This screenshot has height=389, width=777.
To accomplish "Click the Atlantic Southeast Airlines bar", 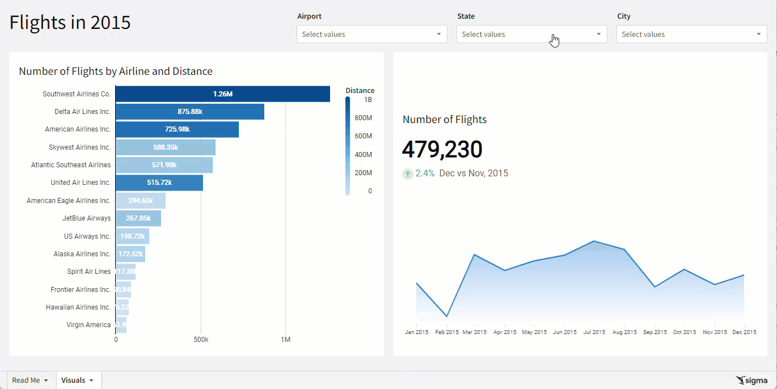I will pyautogui.click(x=164, y=165).
